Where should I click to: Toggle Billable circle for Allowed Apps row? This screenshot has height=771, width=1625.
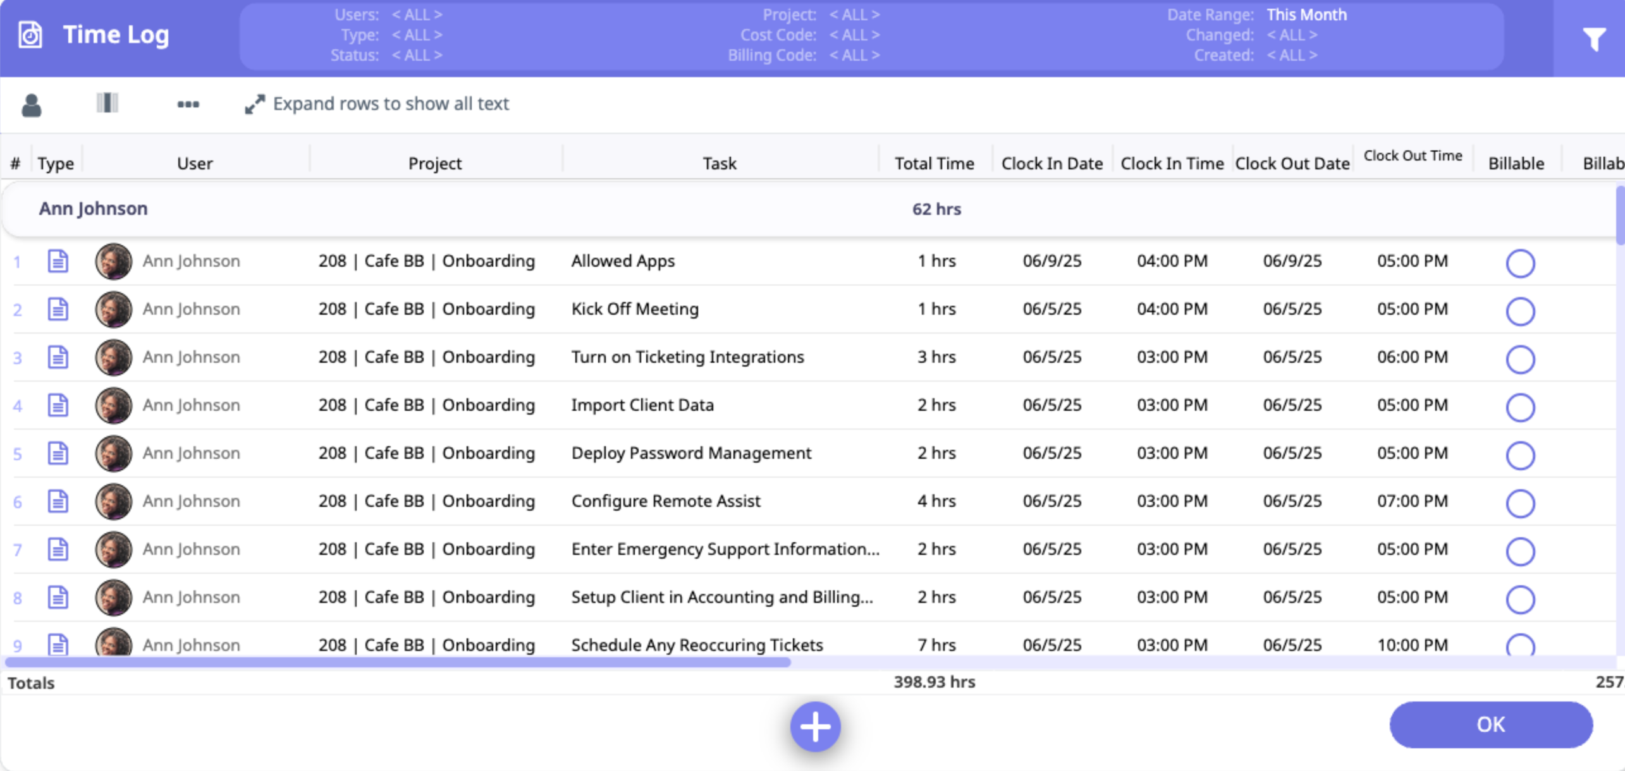tap(1520, 263)
